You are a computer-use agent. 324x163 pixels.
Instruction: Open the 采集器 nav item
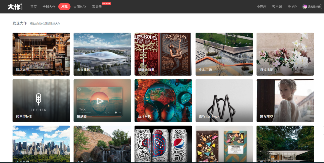(x=97, y=7)
